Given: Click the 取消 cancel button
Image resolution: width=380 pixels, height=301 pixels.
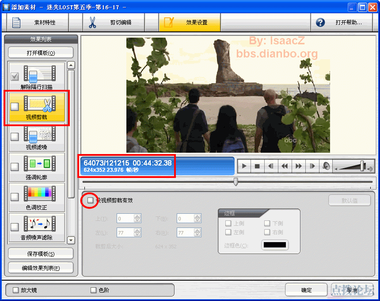Looking at the screenshot, I should coord(352,290).
